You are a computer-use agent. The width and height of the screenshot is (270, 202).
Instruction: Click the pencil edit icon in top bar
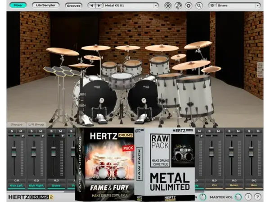point(178,6)
